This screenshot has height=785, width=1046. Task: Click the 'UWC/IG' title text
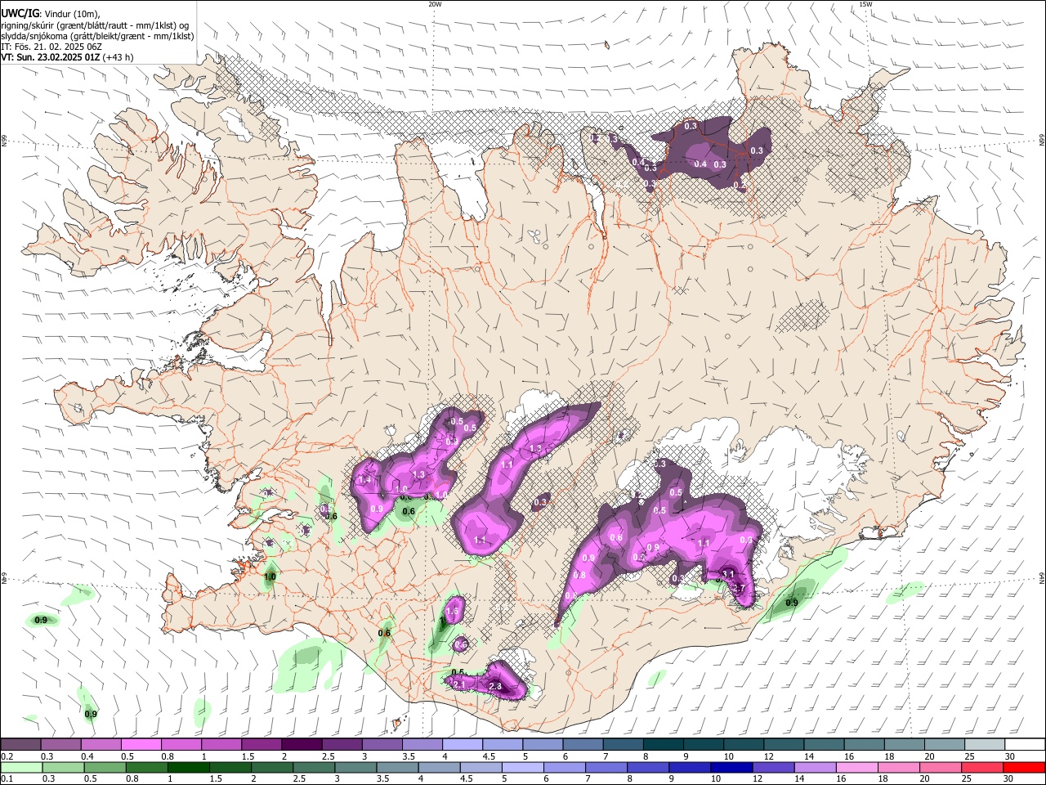20,12
